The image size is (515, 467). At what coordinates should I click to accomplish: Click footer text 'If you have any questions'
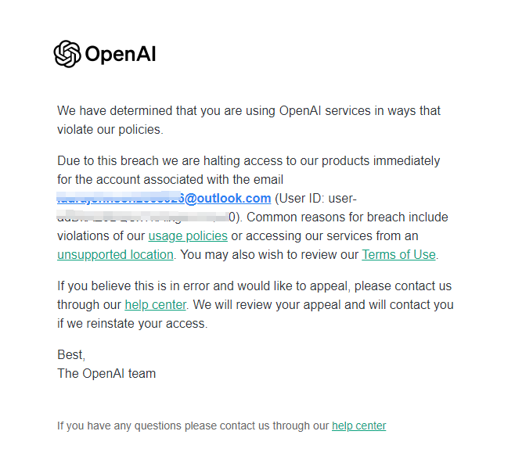coord(193,426)
